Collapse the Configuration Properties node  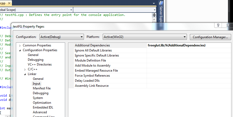20,50
